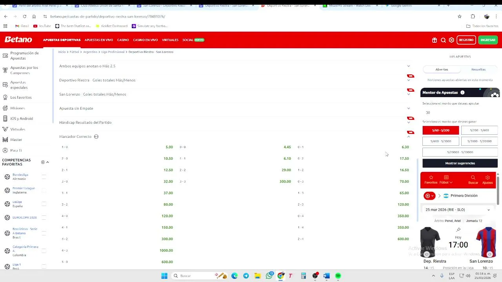This screenshot has height=282, width=502.
Task: Toggle EUROCOPA 2028 favorite competition marker
Action: tap(44, 217)
